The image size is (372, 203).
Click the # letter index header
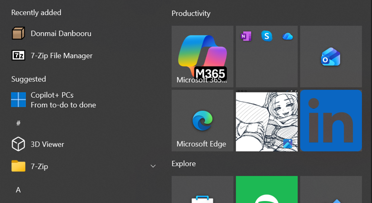coord(19,123)
